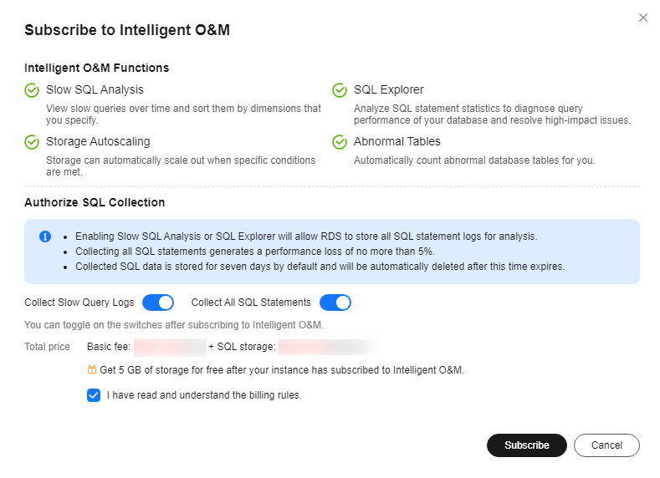Uncheck the billing rules agreement checkbox
Screen dimensions: 660x478
coord(94,395)
